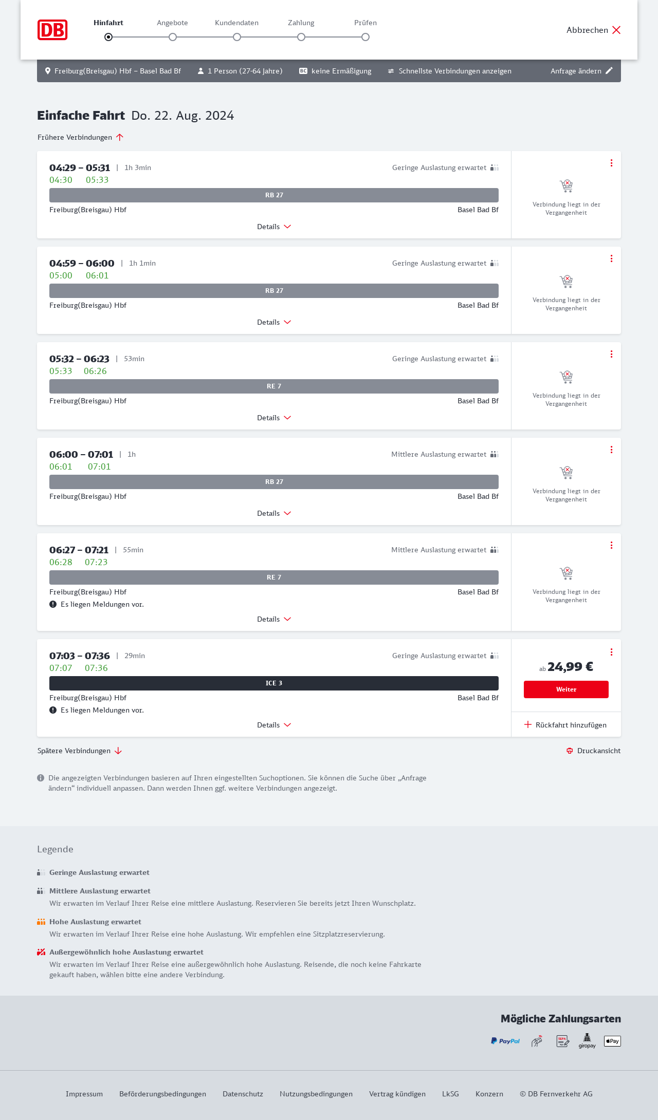
Task: Show Frühere Verbindungen
Action: click(81, 137)
